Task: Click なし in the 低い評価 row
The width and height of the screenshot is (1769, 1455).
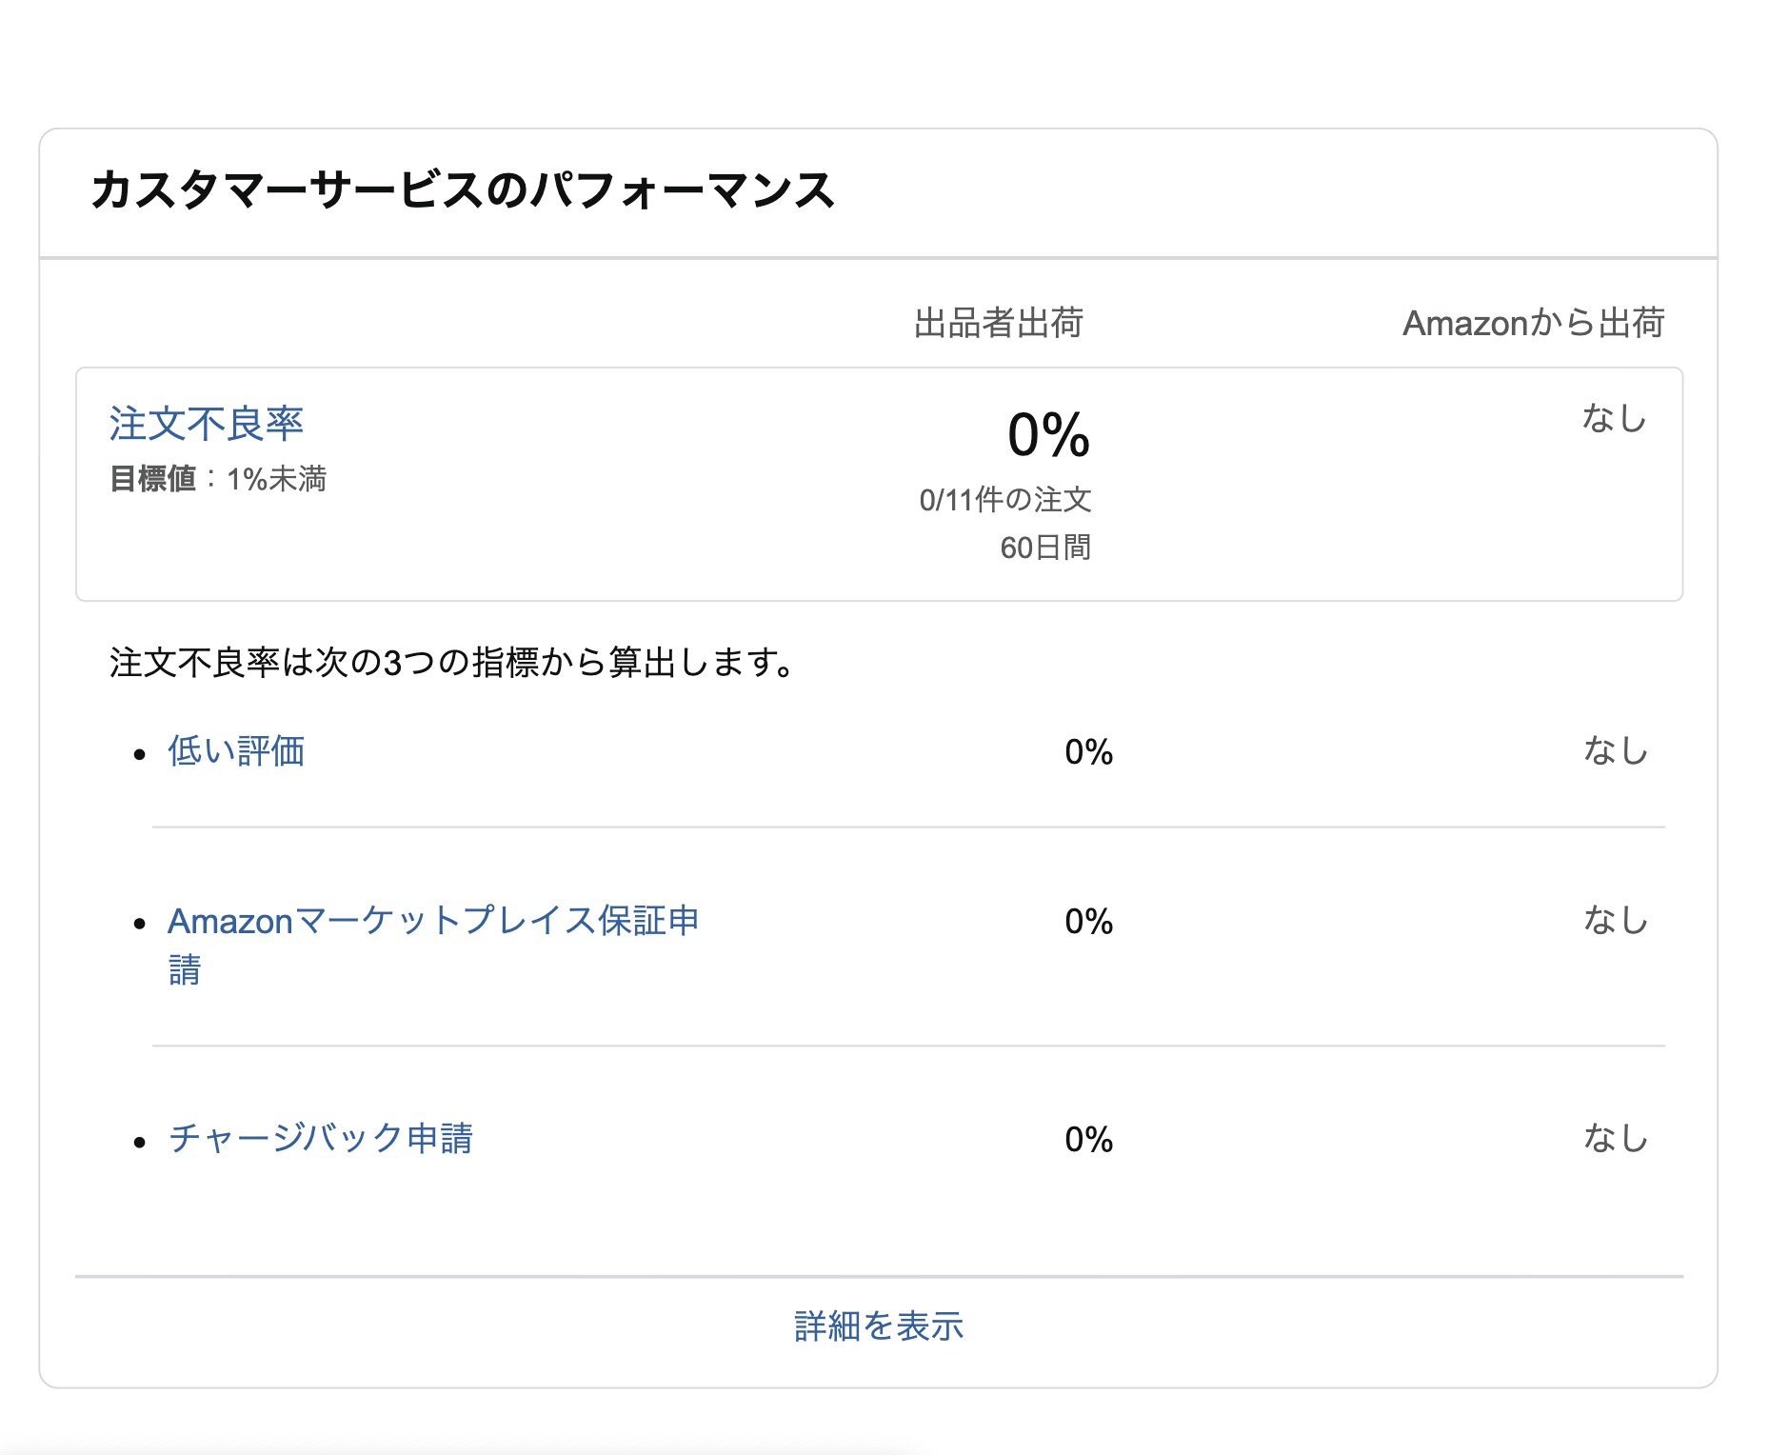Action: coord(1616,750)
